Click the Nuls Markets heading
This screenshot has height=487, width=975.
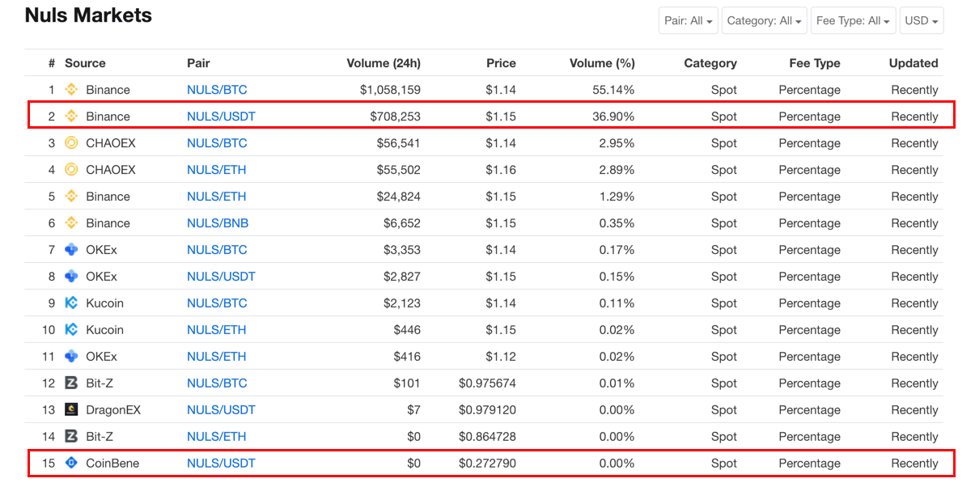88,15
